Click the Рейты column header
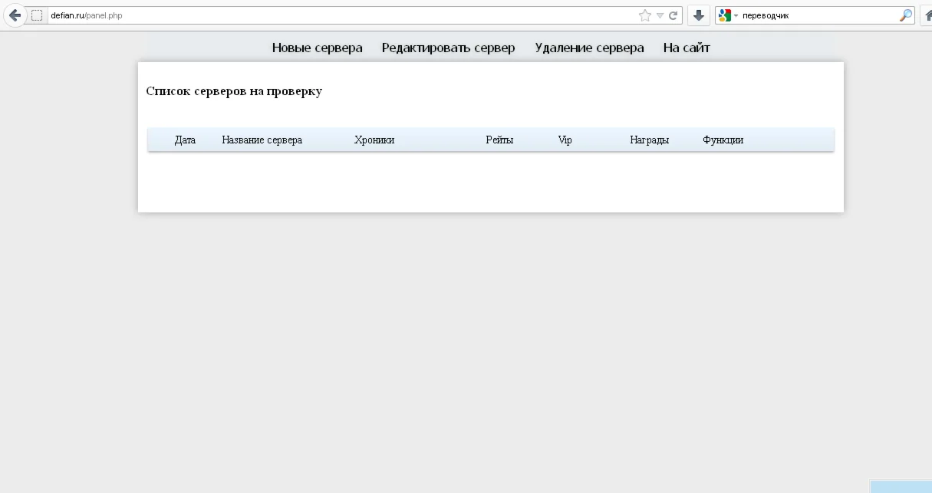Viewport: 932px width, 493px height. click(499, 140)
